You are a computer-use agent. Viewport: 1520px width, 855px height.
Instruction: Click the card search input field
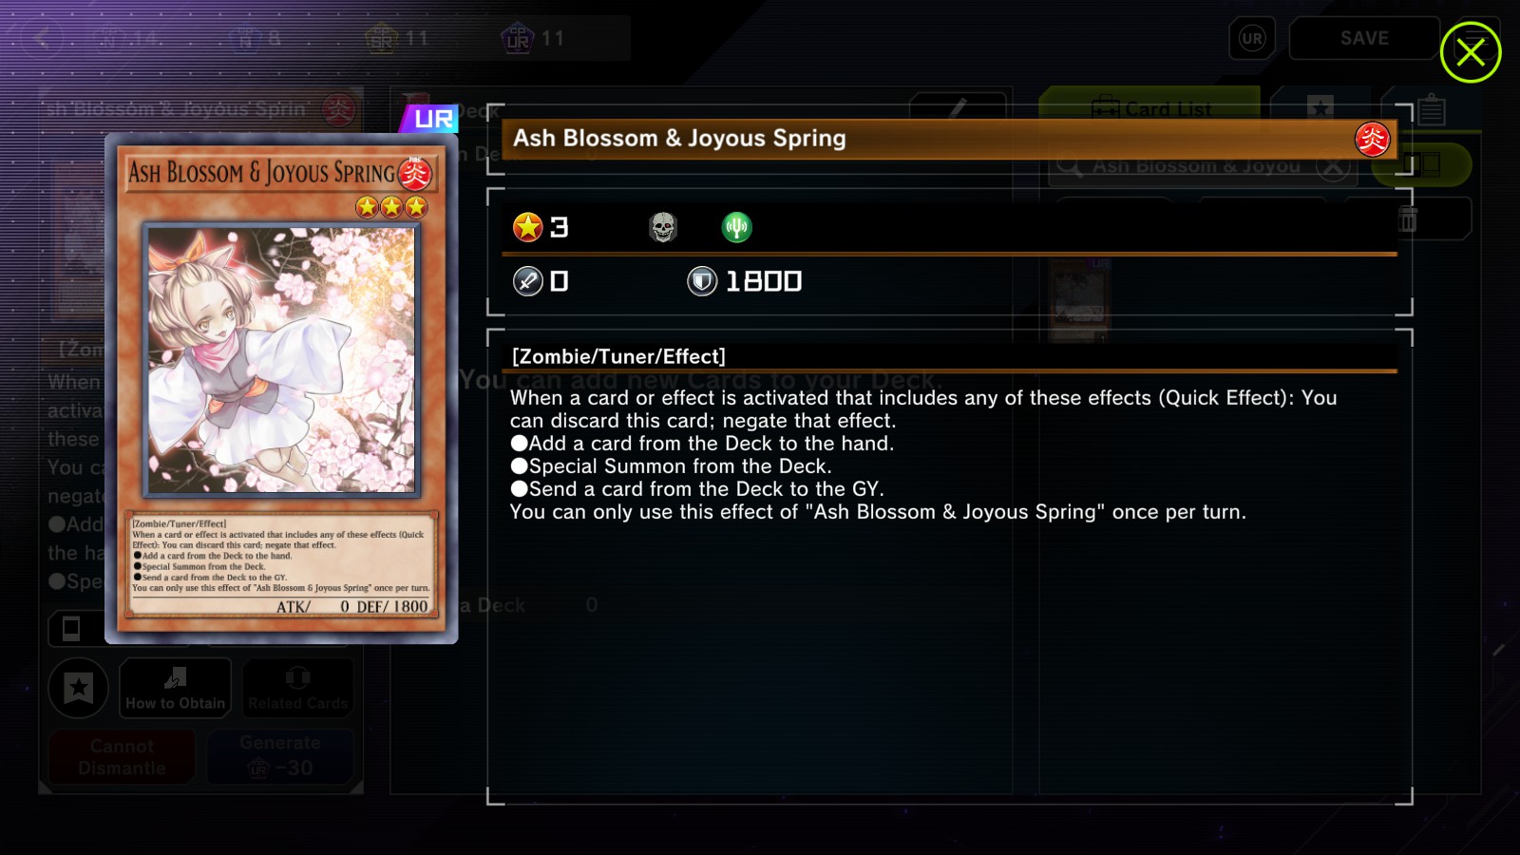(x=1203, y=166)
